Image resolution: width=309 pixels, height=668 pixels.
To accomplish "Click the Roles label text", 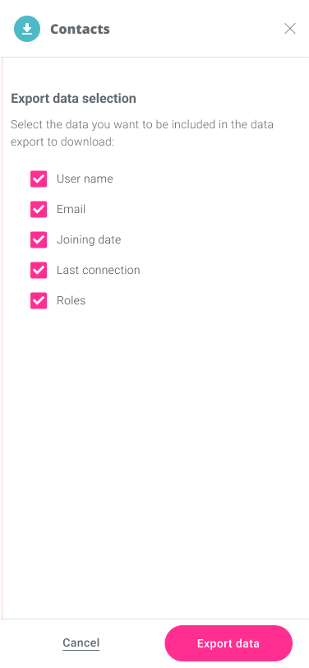I will tap(71, 300).
